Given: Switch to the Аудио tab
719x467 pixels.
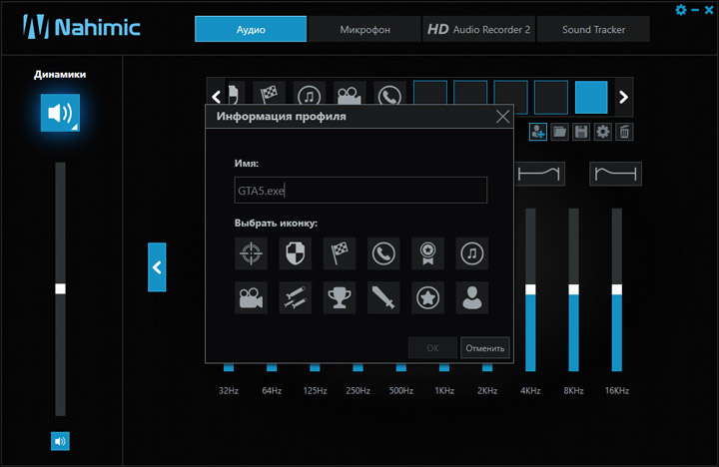Looking at the screenshot, I should (251, 29).
